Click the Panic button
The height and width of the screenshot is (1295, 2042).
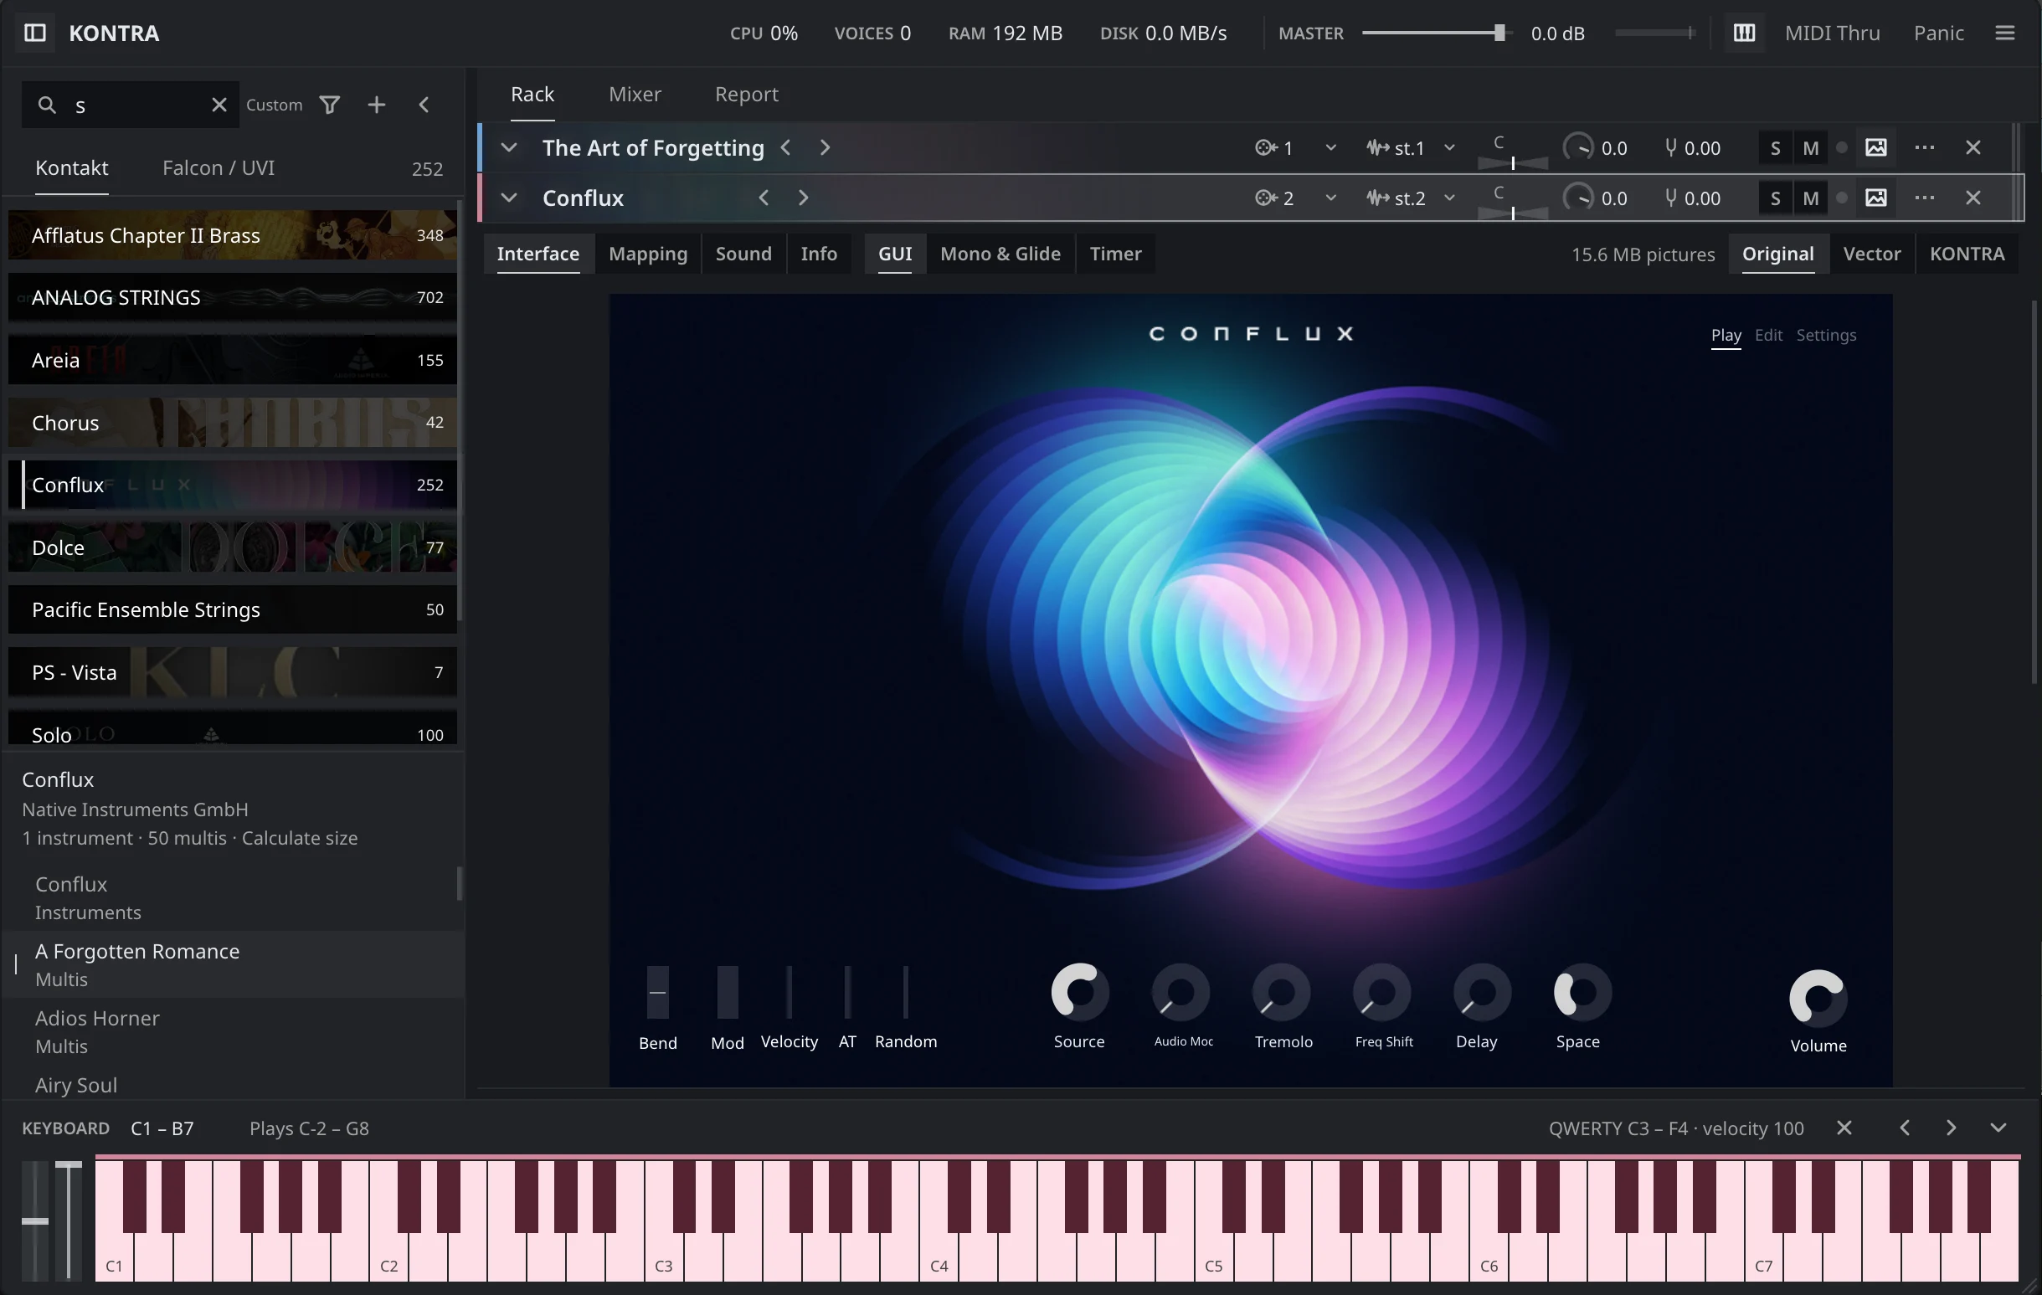(1938, 33)
